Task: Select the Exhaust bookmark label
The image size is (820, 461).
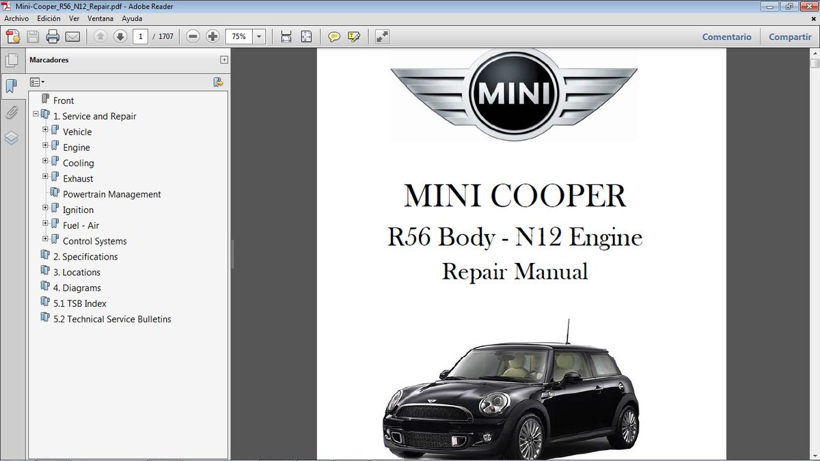Action: [x=78, y=179]
